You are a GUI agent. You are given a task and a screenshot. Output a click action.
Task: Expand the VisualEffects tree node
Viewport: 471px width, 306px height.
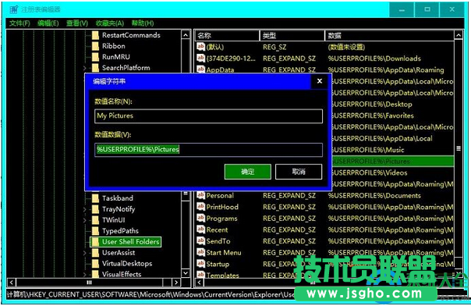[85, 275]
